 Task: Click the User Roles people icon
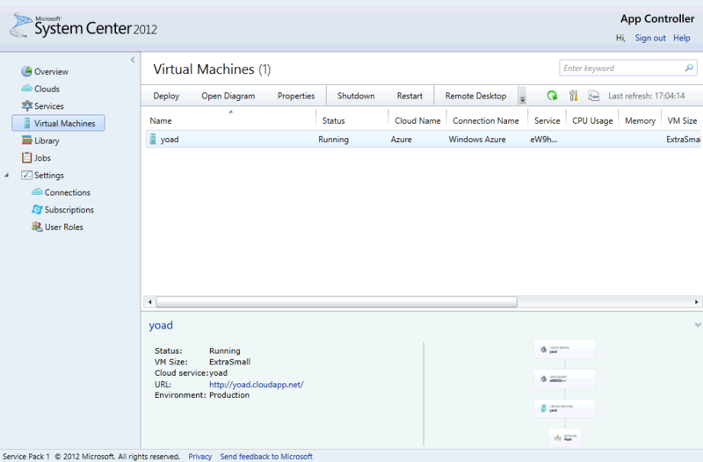point(37,227)
